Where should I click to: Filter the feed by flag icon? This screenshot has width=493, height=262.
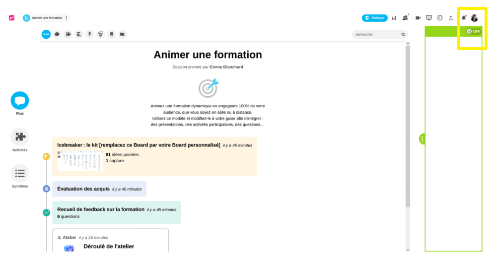pyautogui.click(x=122, y=34)
